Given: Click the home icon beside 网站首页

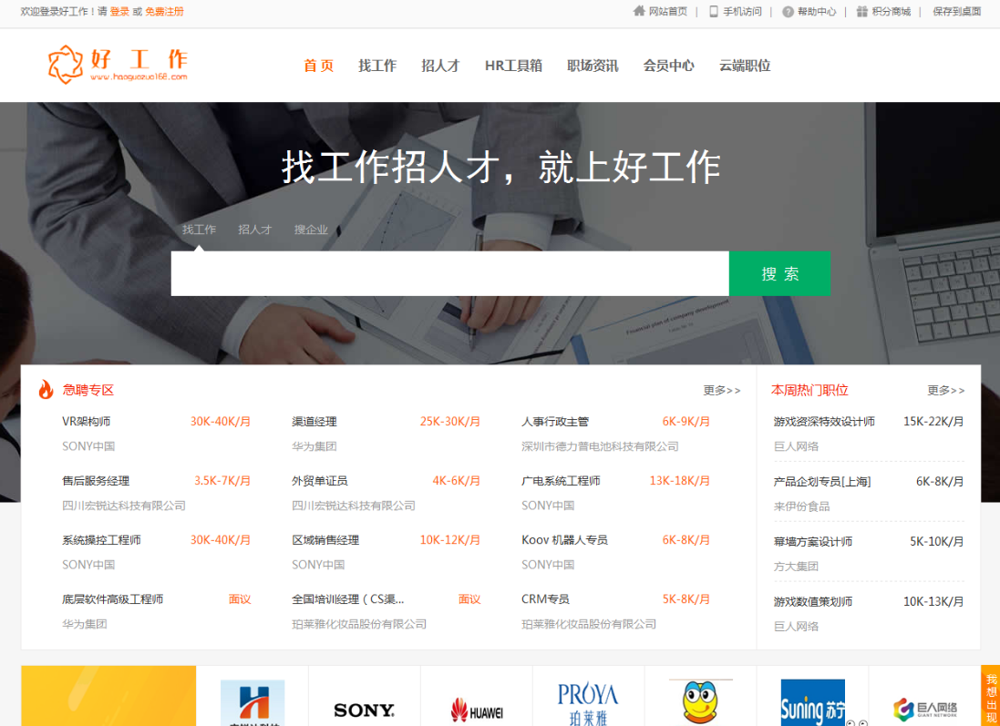Looking at the screenshot, I should [639, 12].
